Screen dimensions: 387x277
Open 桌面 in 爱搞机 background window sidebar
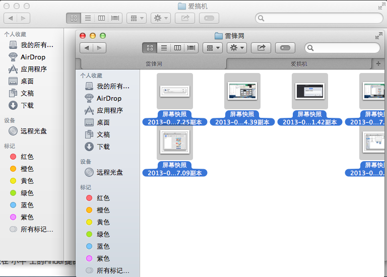21,82
